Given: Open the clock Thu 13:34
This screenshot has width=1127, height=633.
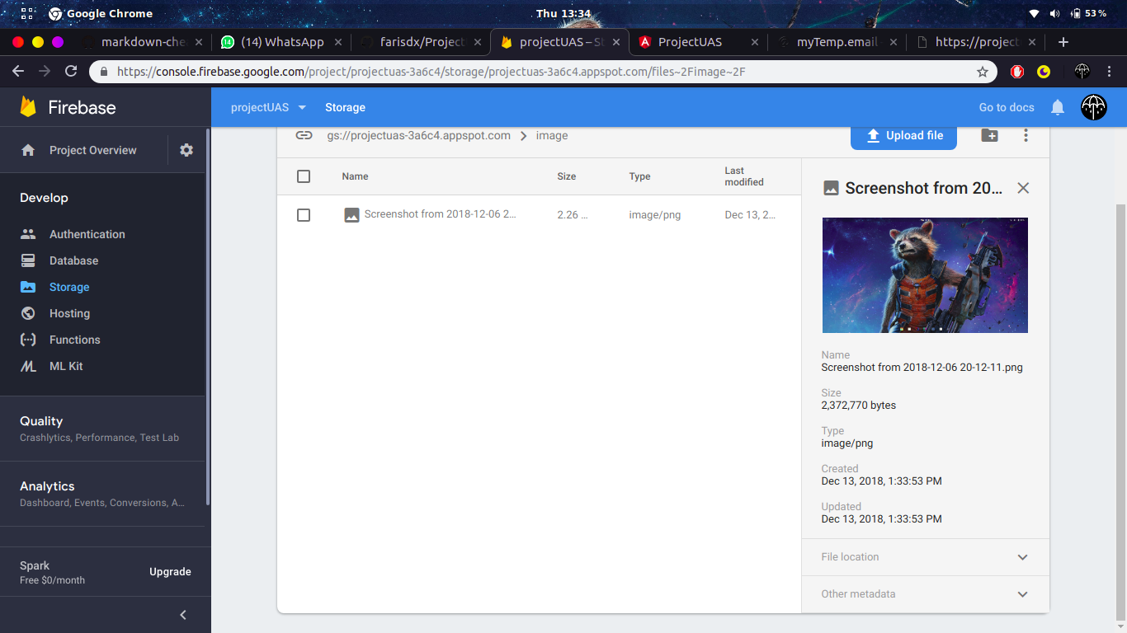Looking at the screenshot, I should [563, 13].
